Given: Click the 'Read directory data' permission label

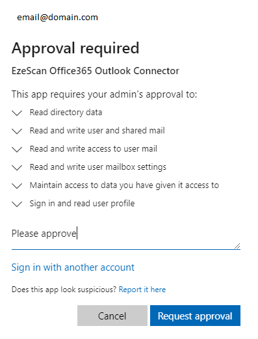Looking at the screenshot, I should click(x=66, y=113).
